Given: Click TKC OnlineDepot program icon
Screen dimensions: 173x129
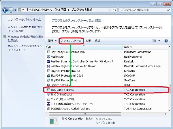Looking at the screenshot, I should pos(48,95).
